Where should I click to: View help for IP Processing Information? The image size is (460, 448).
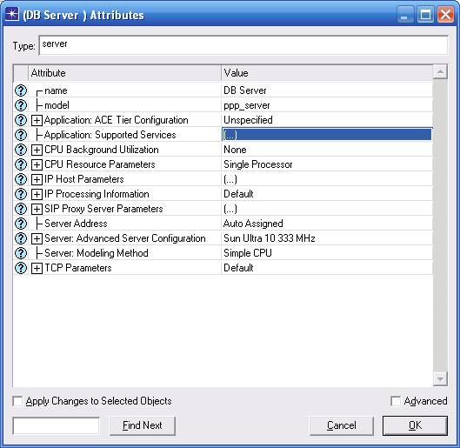pyautogui.click(x=21, y=194)
